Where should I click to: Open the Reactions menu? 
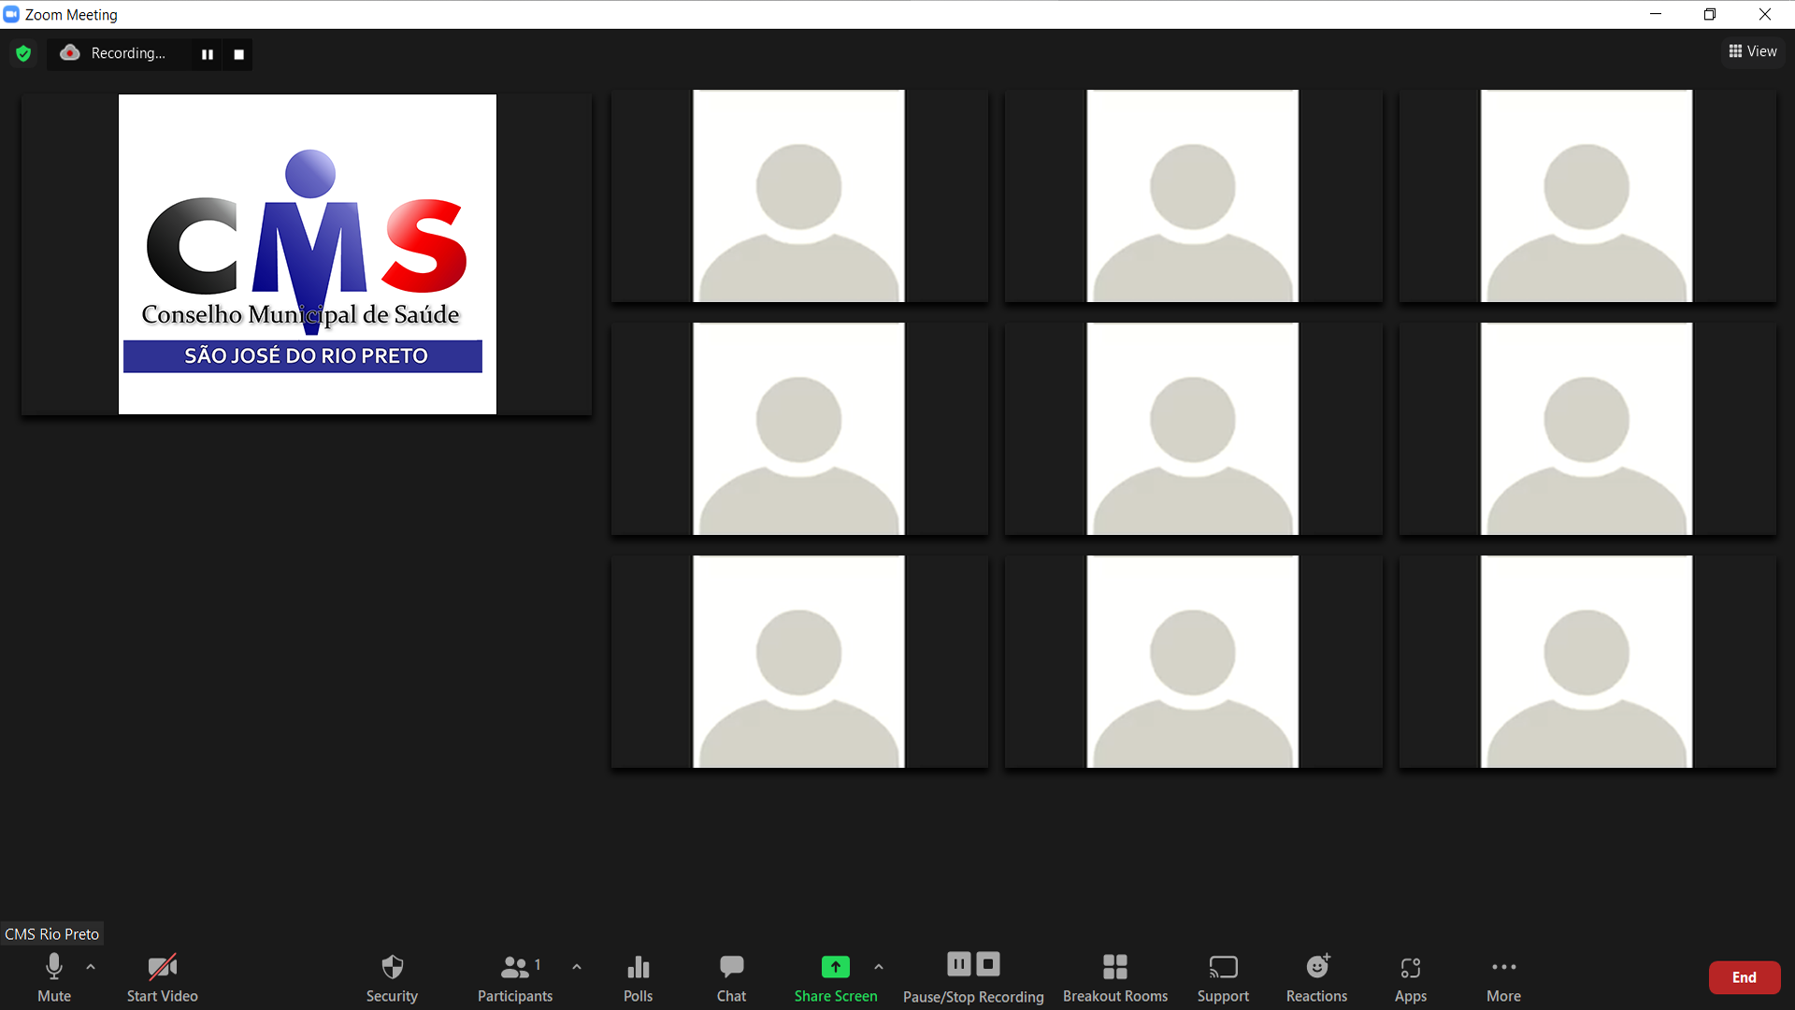(x=1317, y=977)
